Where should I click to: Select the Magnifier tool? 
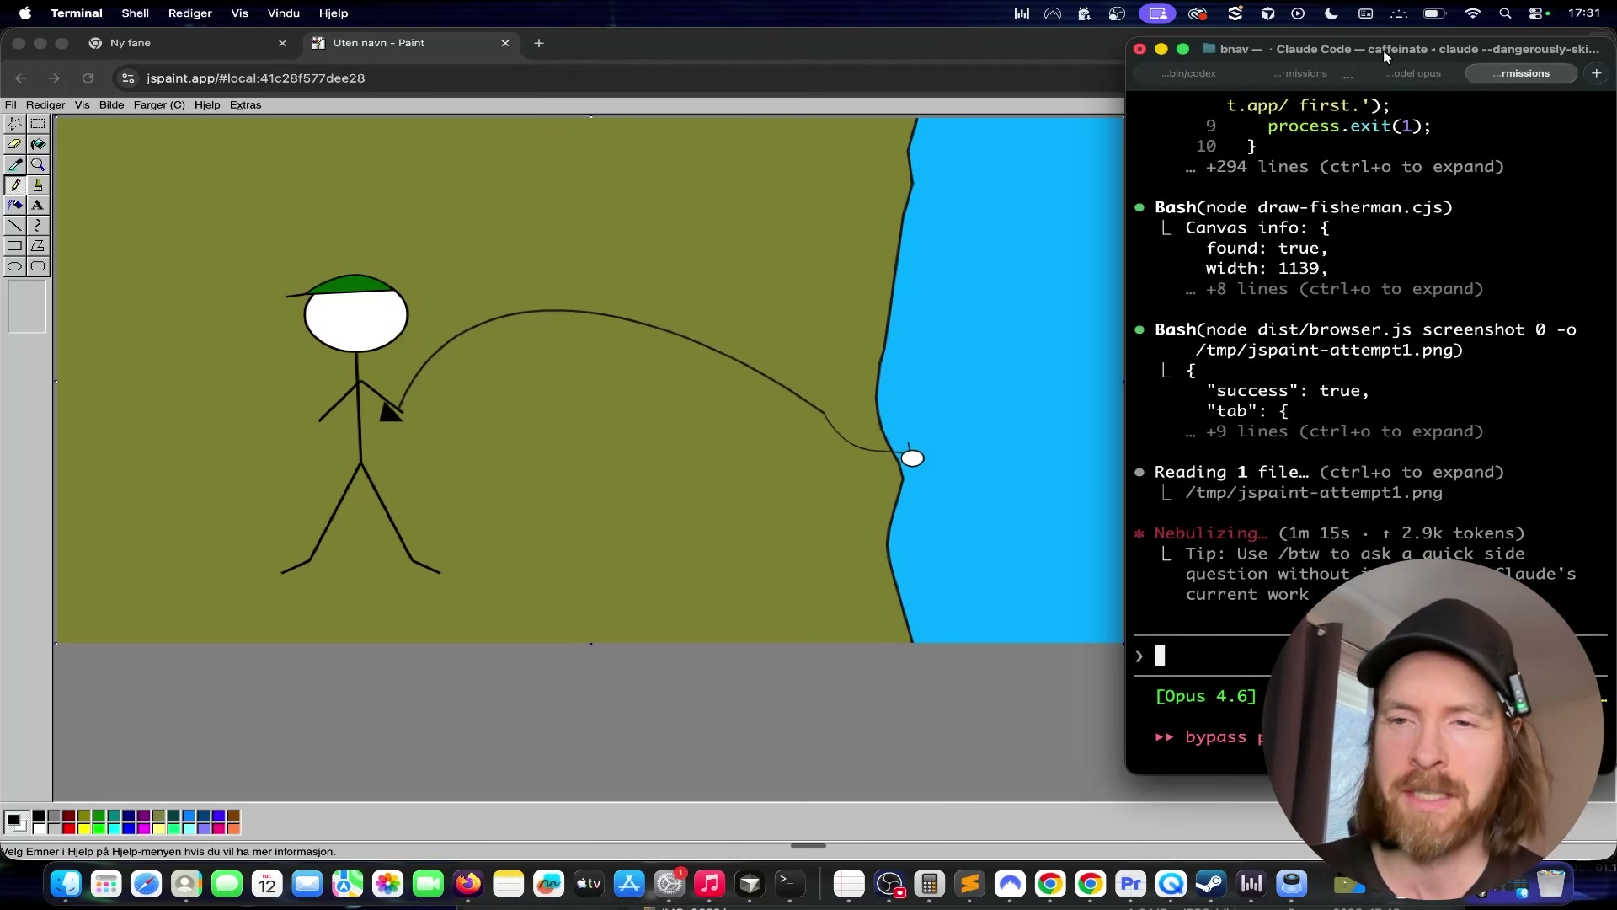(x=39, y=164)
